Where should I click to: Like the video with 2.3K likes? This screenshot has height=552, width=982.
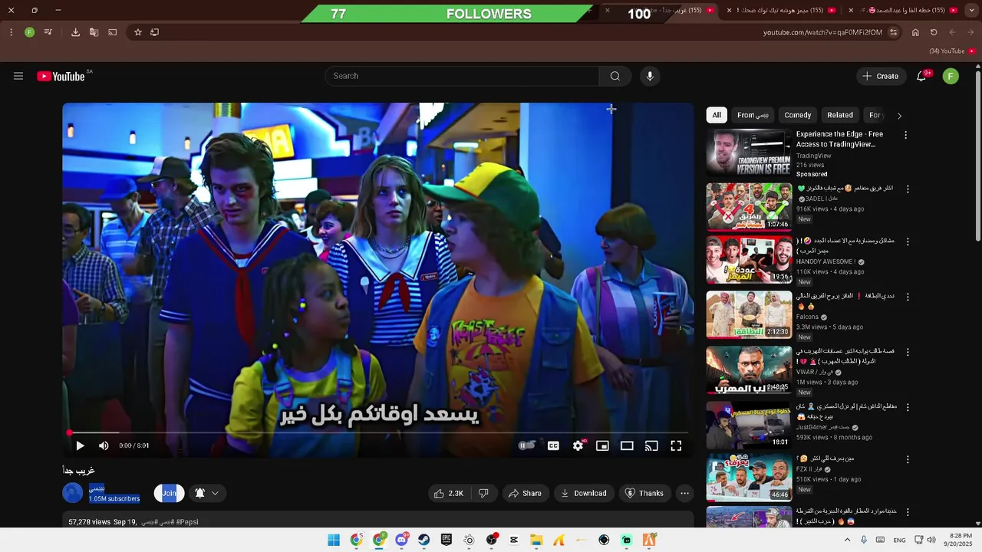[x=449, y=494]
